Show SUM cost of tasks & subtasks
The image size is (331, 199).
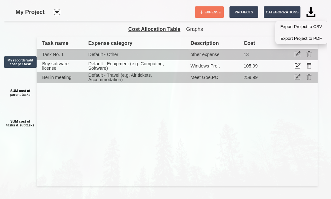coord(20,123)
